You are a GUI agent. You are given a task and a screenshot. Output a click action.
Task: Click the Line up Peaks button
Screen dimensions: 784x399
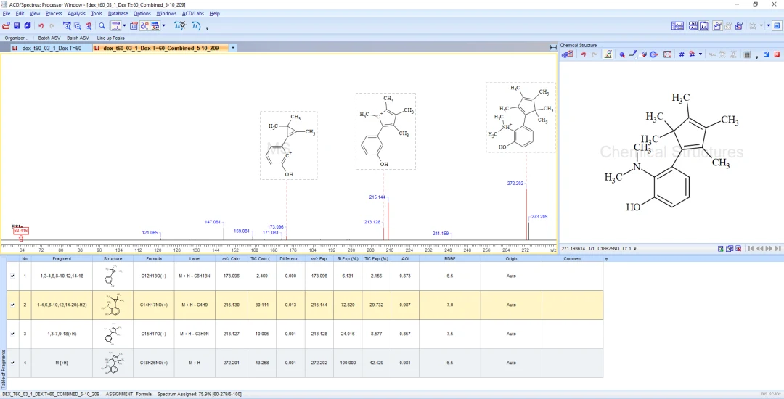click(111, 38)
